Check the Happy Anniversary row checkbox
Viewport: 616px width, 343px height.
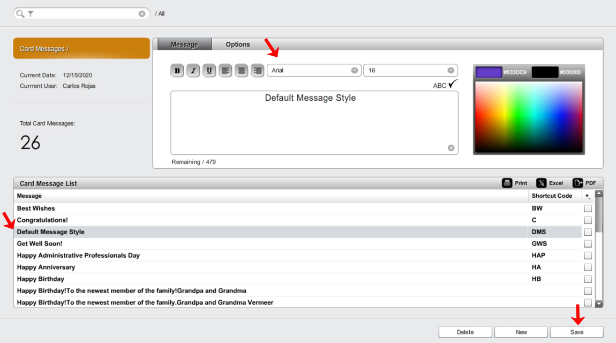588,267
